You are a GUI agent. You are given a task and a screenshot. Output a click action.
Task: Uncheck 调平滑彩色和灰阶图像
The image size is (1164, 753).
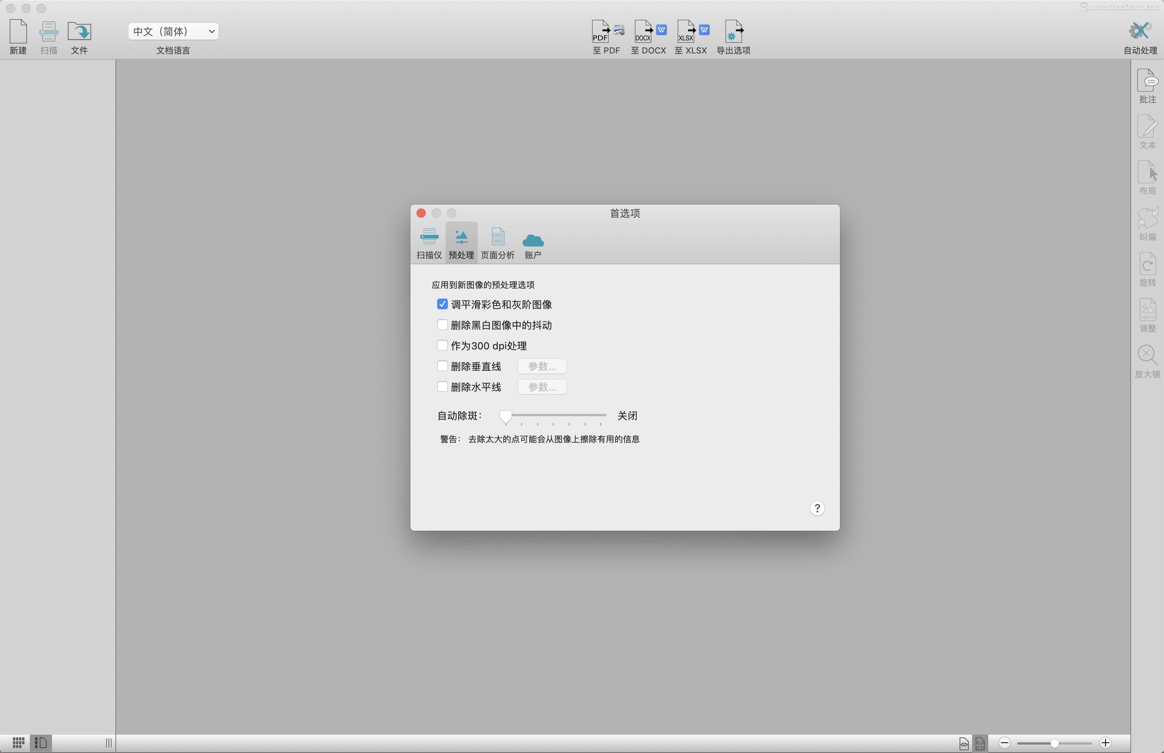(x=442, y=304)
